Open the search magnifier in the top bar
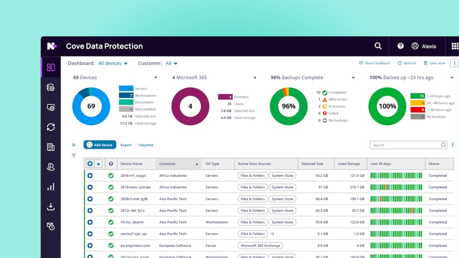Viewport: 459px width, 258px height. click(378, 46)
